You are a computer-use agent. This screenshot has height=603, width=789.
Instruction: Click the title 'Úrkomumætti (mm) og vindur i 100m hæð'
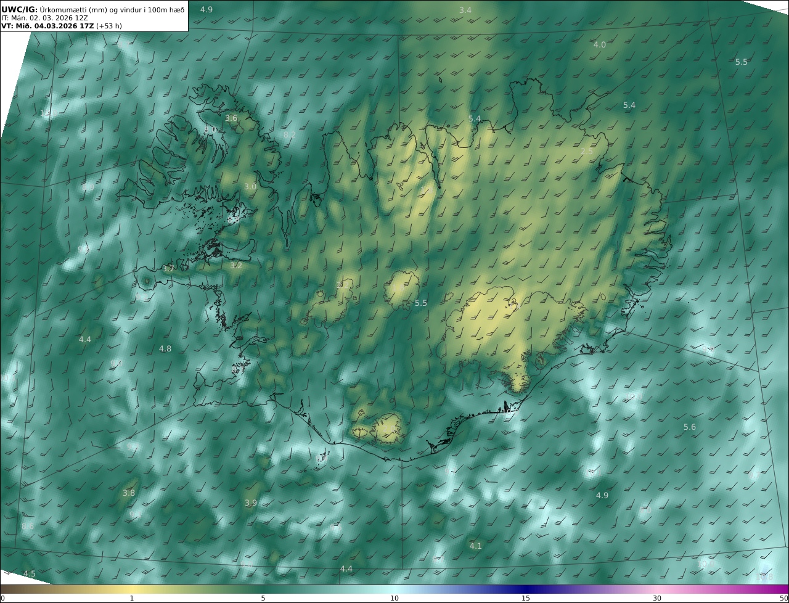[x=112, y=10]
